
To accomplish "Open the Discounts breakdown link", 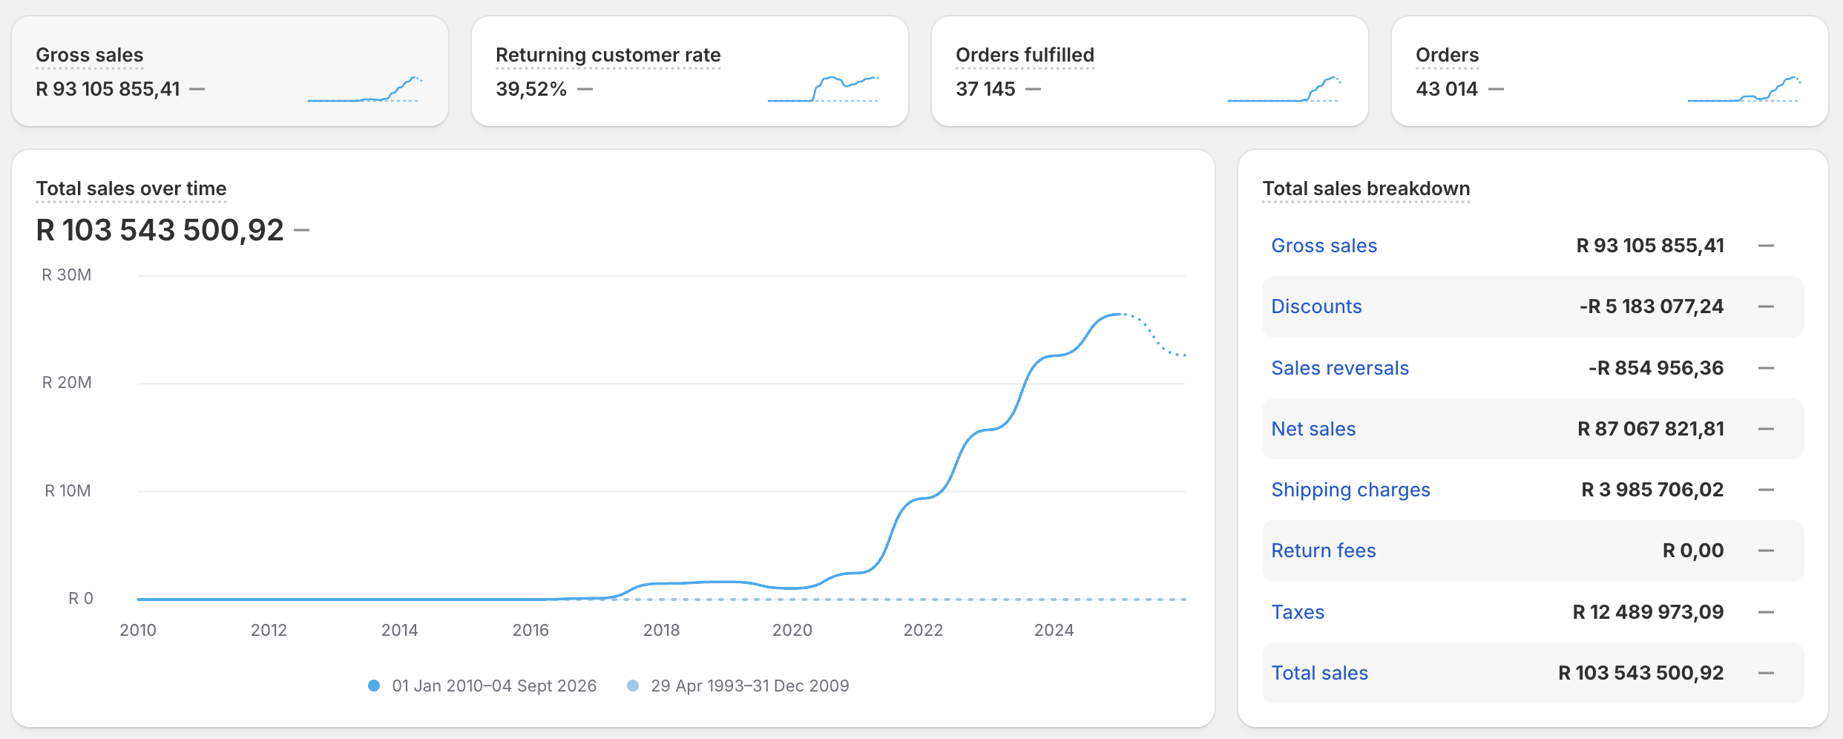I will pyautogui.click(x=1316, y=306).
